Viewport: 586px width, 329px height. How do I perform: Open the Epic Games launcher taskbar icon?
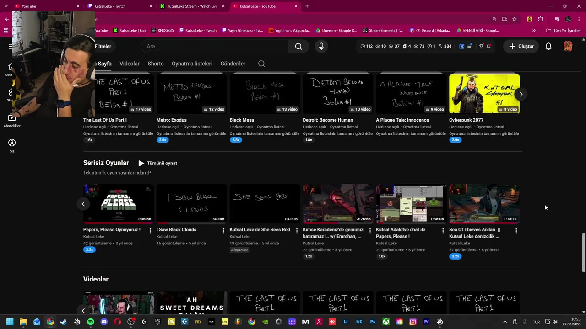tap(158, 322)
